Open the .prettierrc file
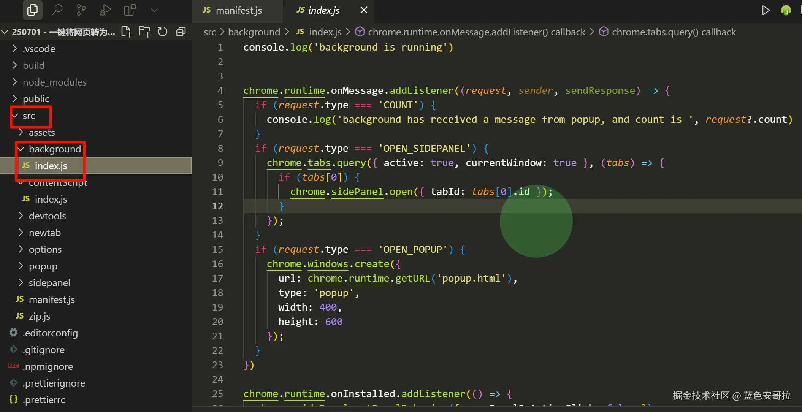 [44, 400]
